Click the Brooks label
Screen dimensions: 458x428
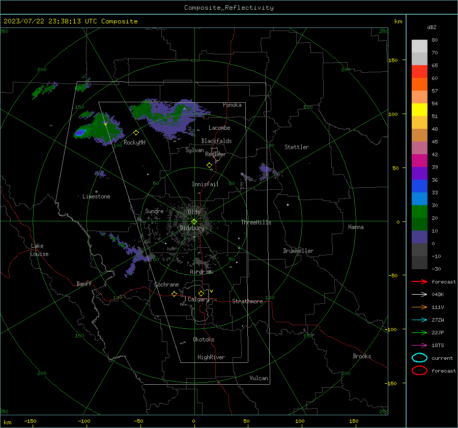tap(362, 356)
